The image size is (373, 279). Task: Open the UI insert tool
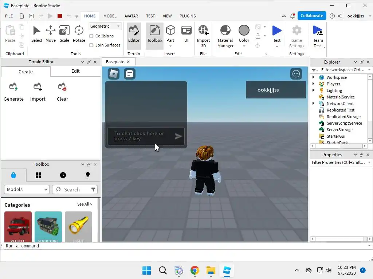186,34
